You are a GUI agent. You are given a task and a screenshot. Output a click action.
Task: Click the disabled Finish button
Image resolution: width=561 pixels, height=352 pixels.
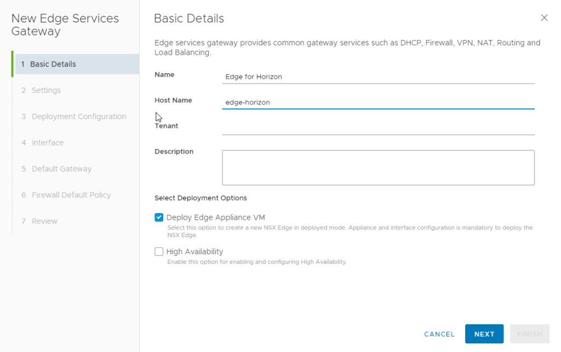pos(530,334)
